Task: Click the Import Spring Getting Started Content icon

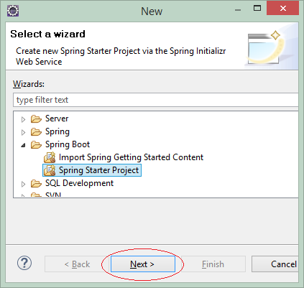Action: tap(50, 157)
